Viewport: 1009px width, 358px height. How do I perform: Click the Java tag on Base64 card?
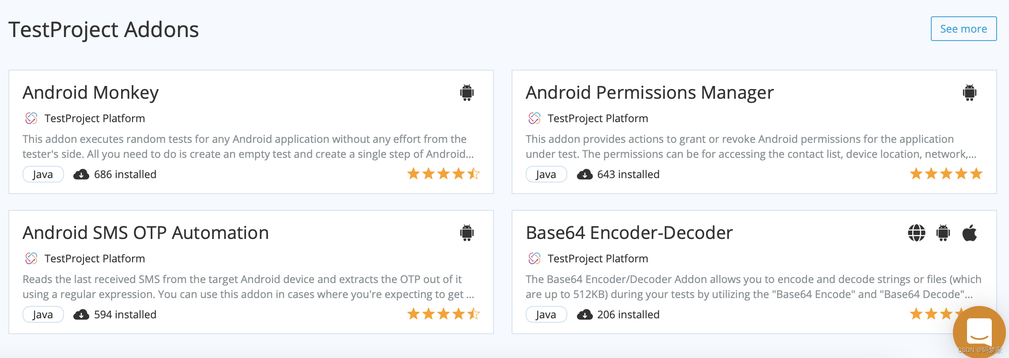tap(546, 315)
